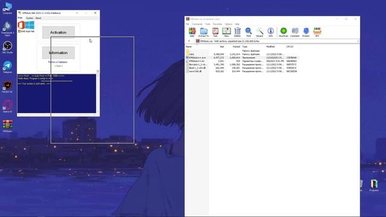
Task: Open the WinRAR Help menu
Action: (237, 24)
